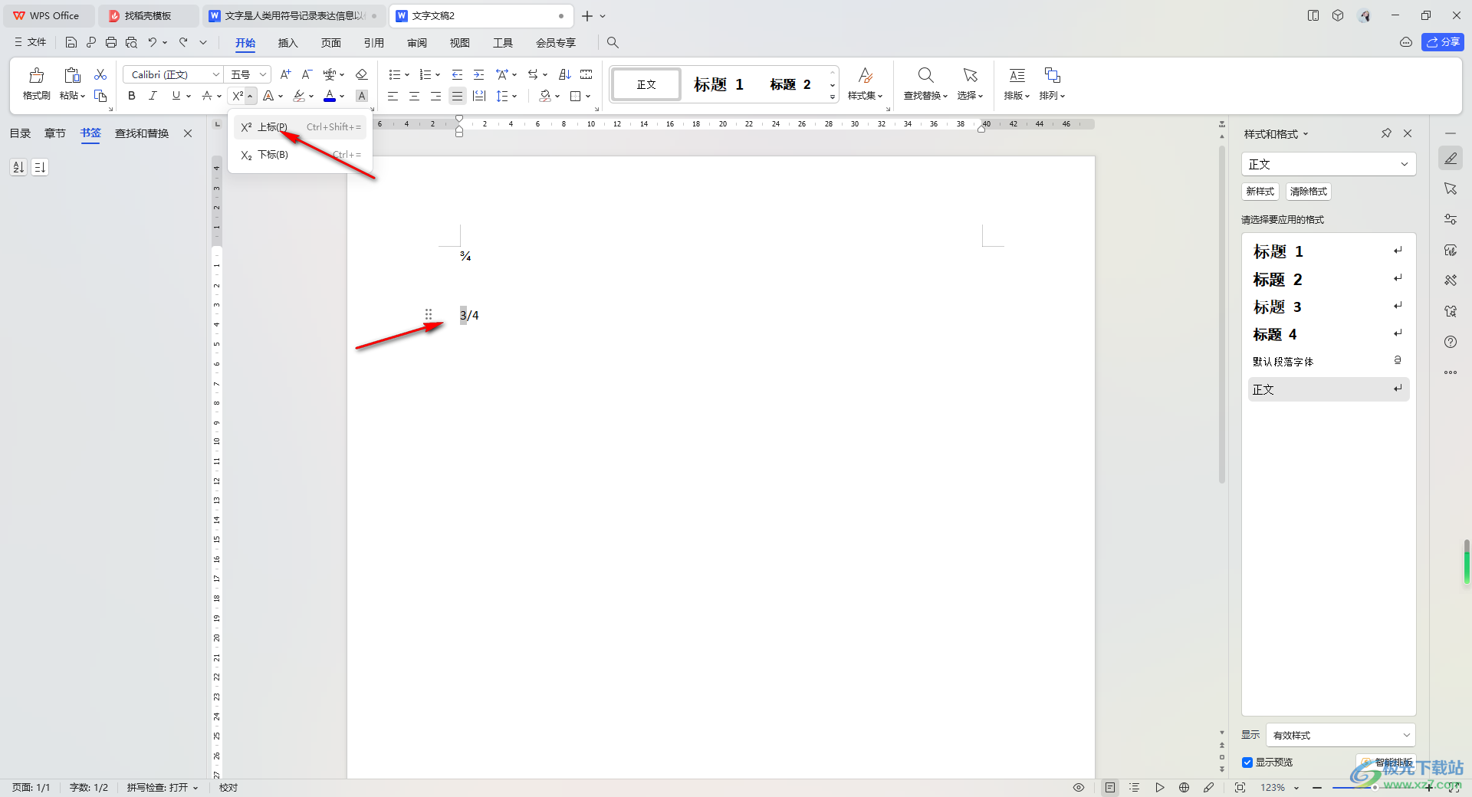The width and height of the screenshot is (1472, 797).
Task: Open the font name dropdown Calibri
Action: pyautogui.click(x=216, y=74)
